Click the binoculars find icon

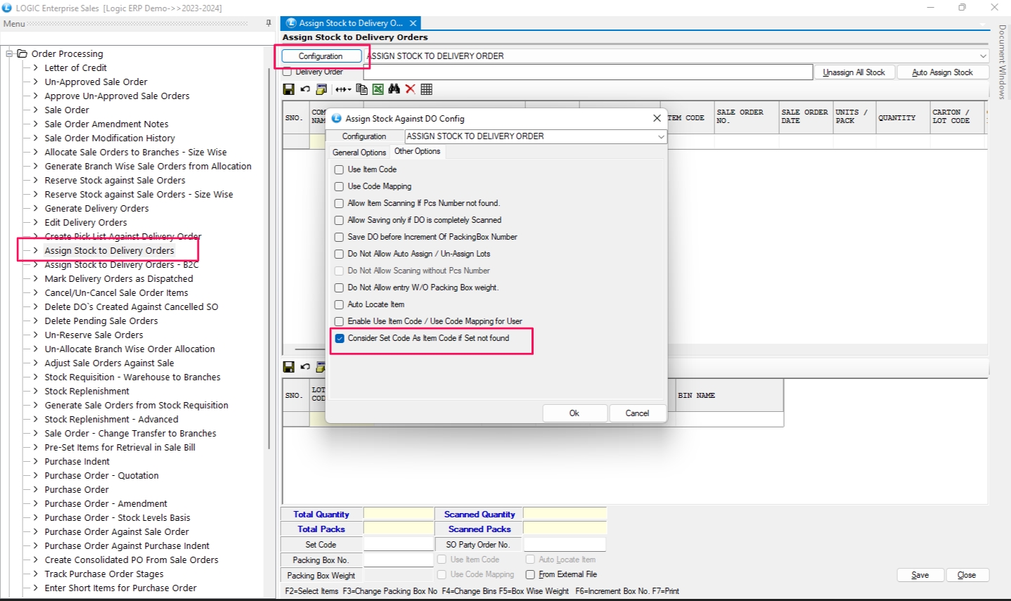pos(394,89)
